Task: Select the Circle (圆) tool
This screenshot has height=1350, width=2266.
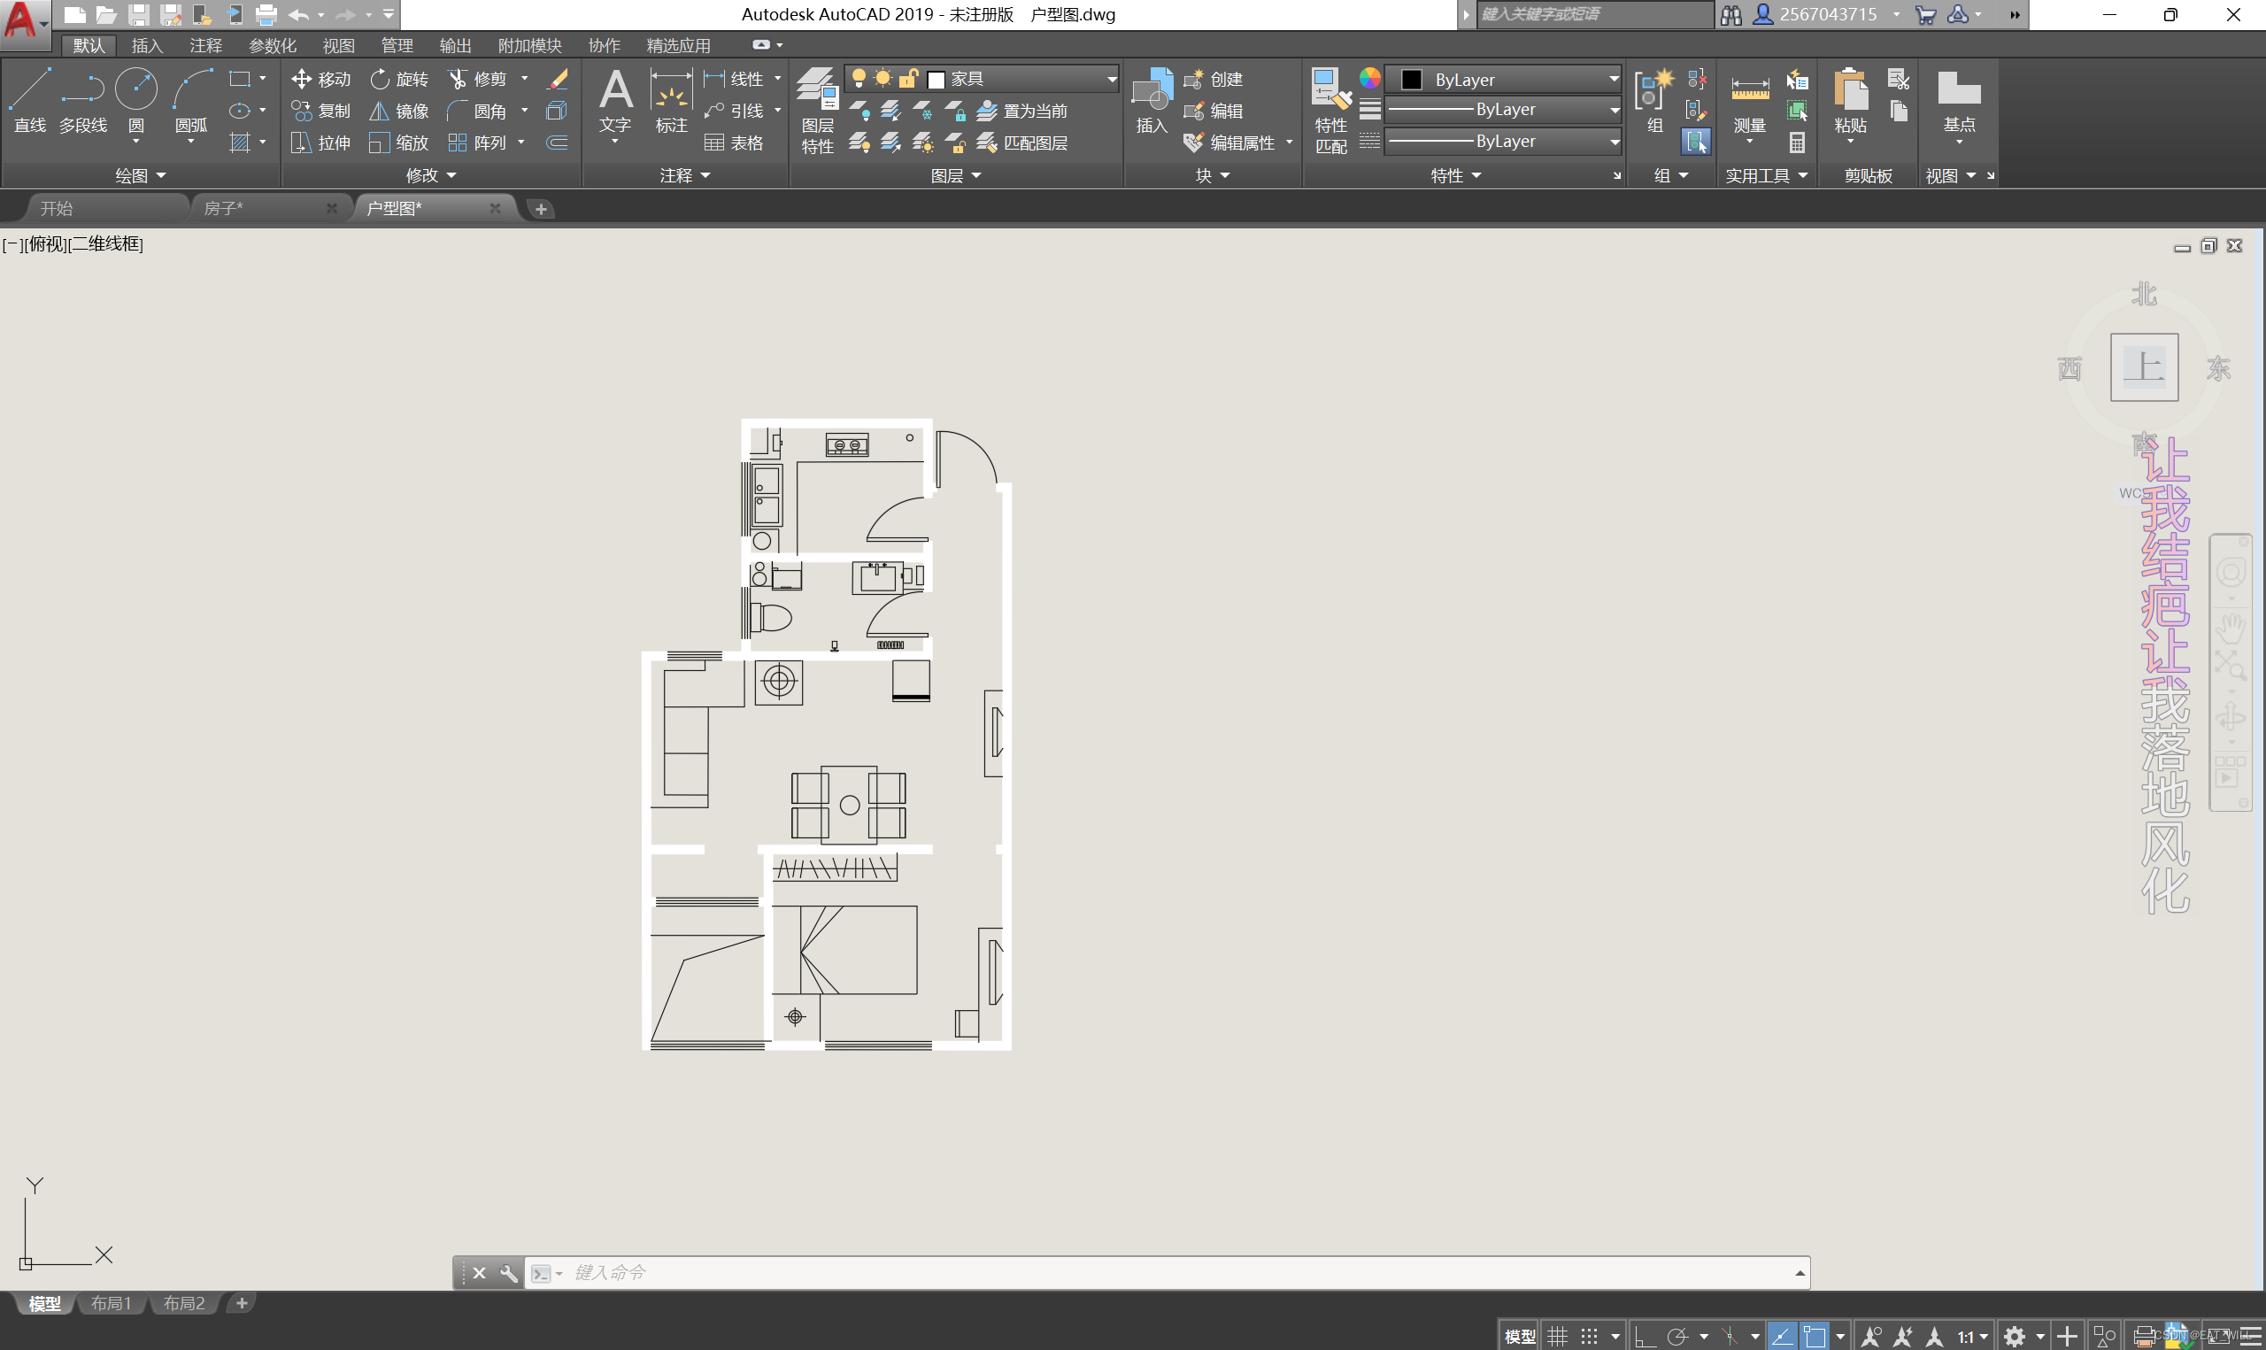Action: (x=135, y=100)
